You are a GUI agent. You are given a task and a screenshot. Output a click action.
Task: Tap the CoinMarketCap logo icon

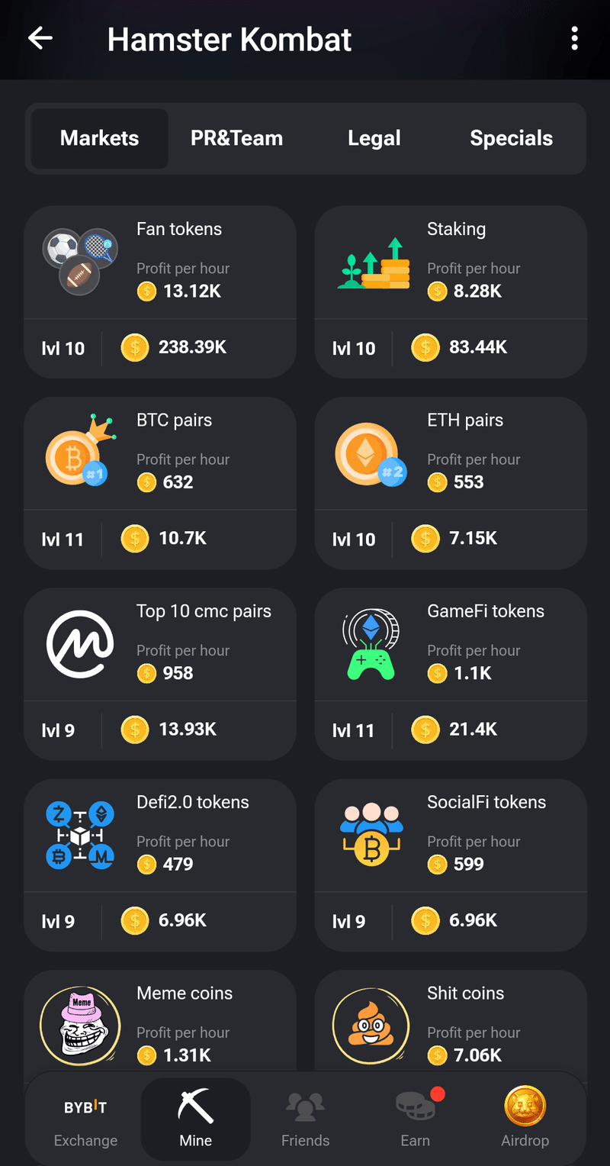tap(80, 644)
